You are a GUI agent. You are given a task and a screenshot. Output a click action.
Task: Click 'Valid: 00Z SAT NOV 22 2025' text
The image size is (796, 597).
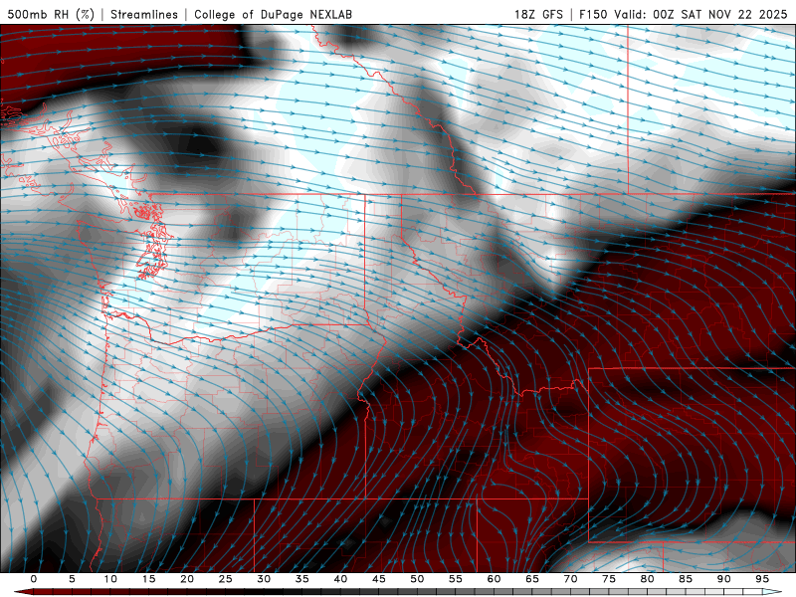coord(700,14)
